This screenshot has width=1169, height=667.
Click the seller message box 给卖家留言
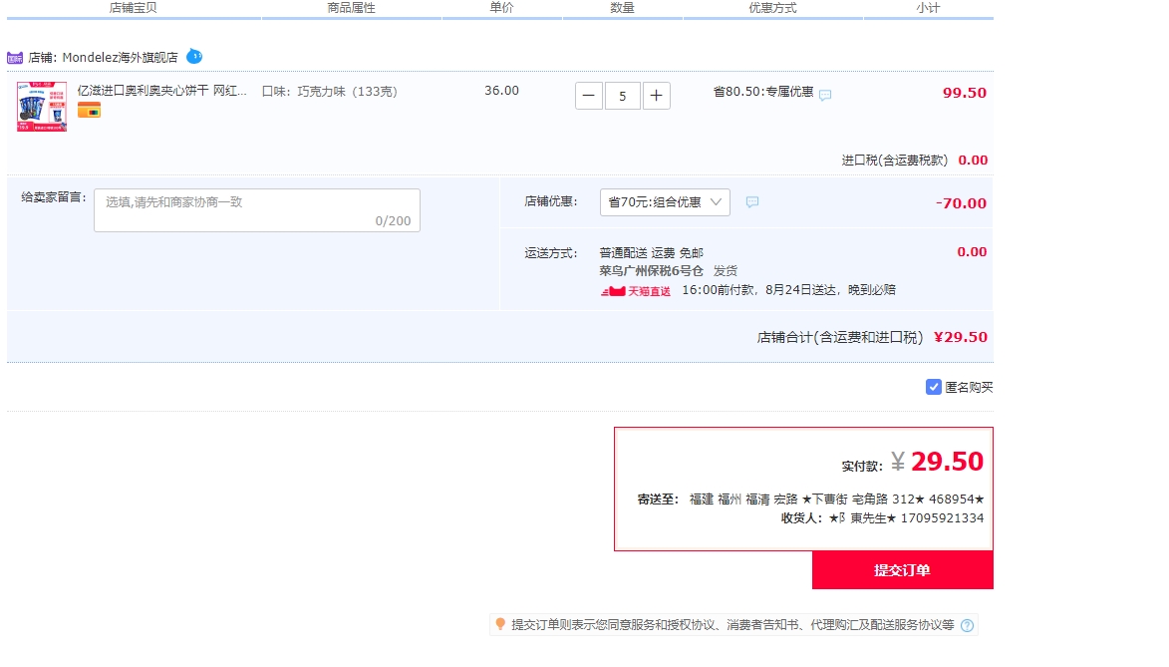256,210
